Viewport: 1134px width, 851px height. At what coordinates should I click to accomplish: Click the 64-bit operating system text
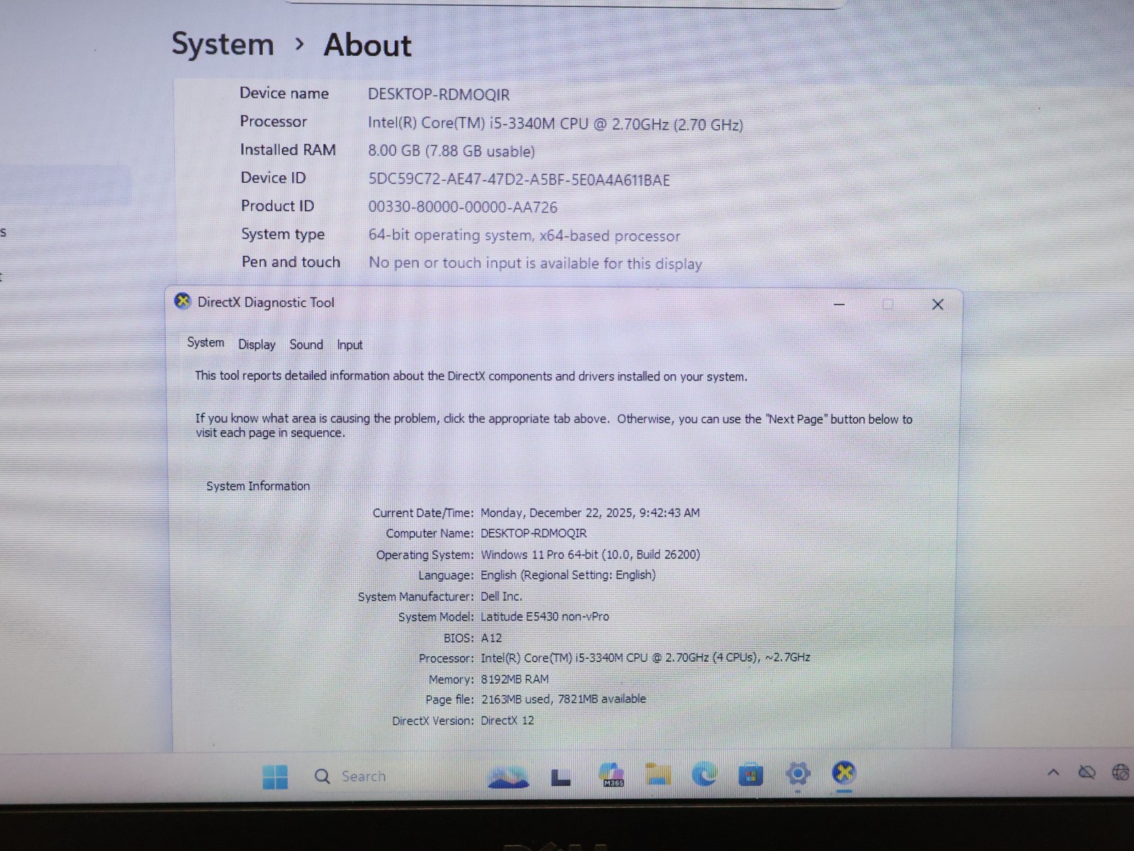524,235
